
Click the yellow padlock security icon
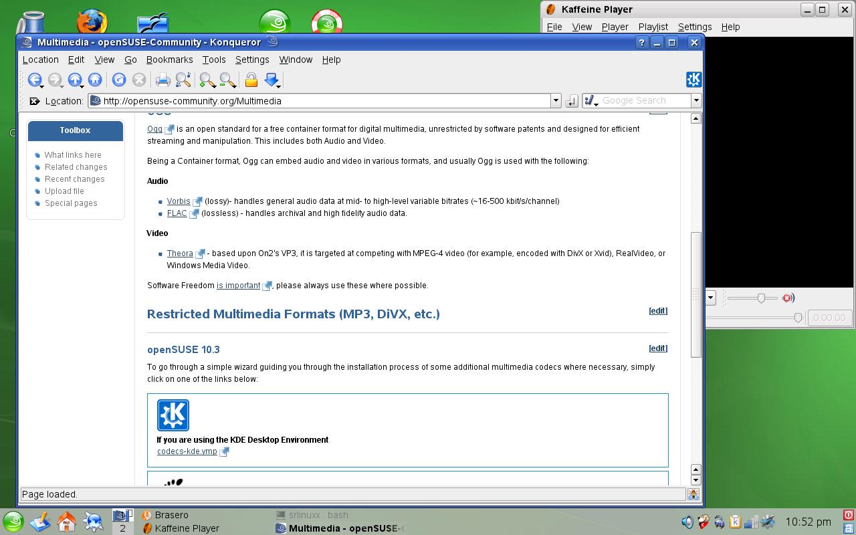[x=251, y=80]
